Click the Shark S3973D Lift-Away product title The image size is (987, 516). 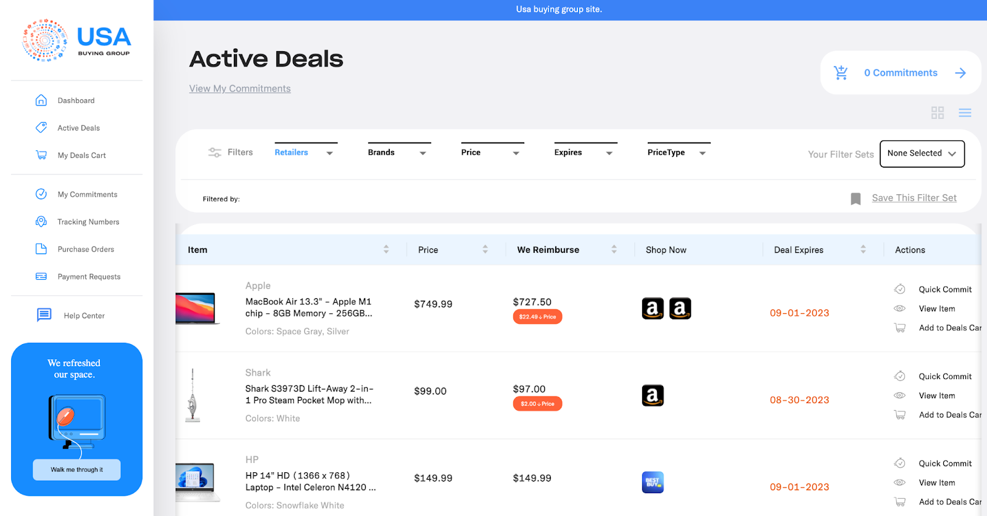tap(309, 394)
